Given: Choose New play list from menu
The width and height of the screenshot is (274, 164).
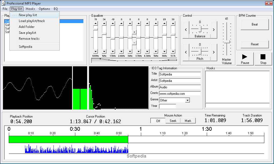Looking at the screenshot, I should pos(35,15).
